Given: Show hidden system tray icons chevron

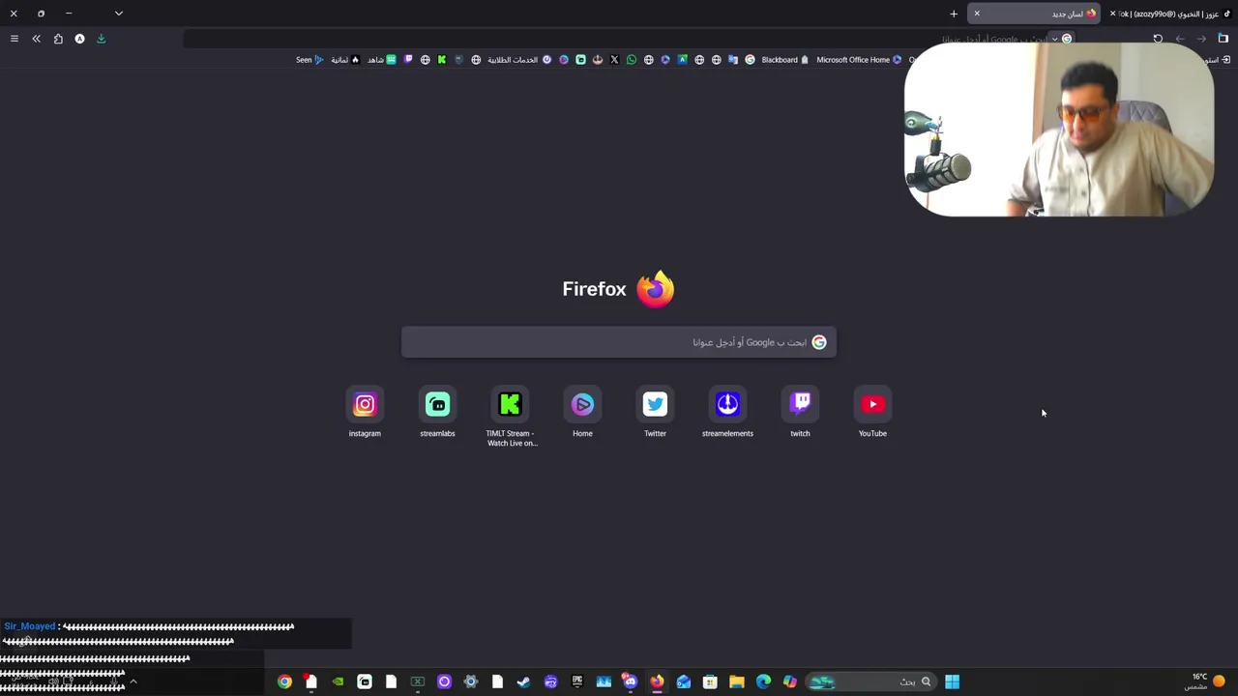Looking at the screenshot, I should pyautogui.click(x=133, y=681).
